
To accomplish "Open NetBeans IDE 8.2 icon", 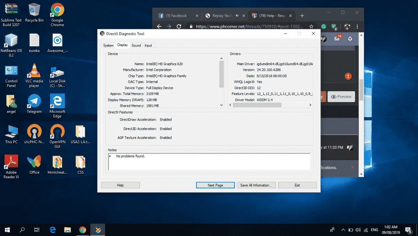I will point(11,45).
